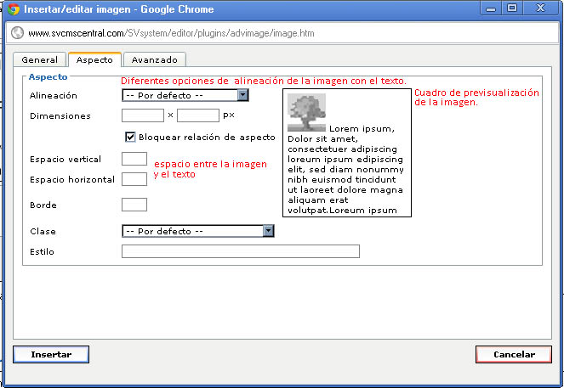
Task: Click the Dimensiones height field before px
Action: click(x=197, y=115)
